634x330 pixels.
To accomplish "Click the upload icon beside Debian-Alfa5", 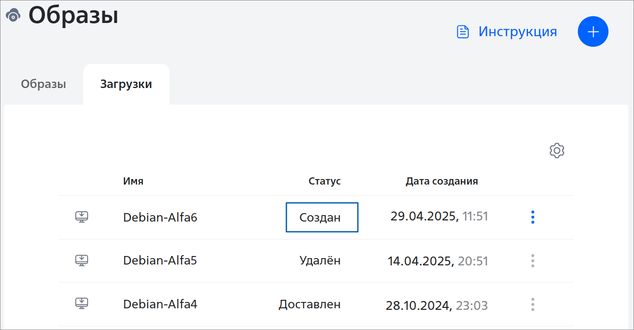I will click(82, 260).
